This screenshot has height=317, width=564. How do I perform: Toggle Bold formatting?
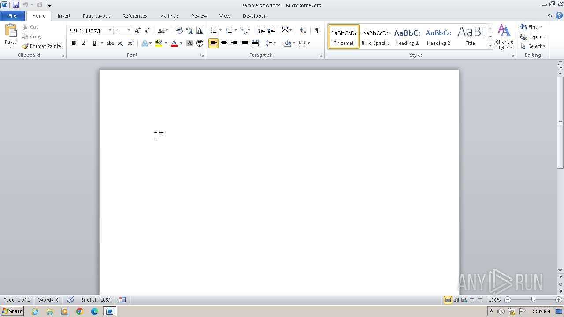[x=74, y=43]
